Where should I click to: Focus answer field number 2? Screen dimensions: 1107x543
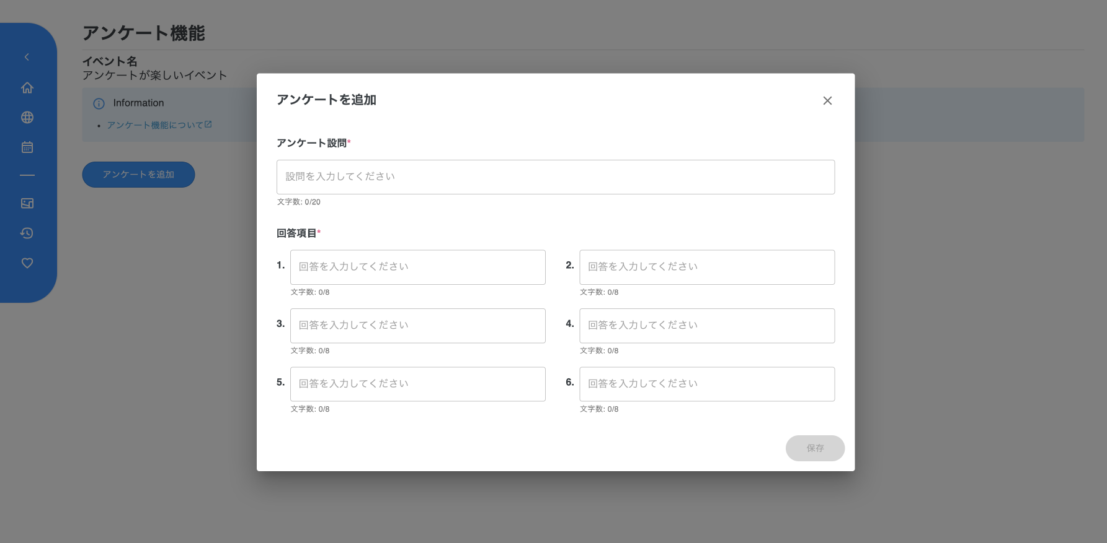coord(706,267)
